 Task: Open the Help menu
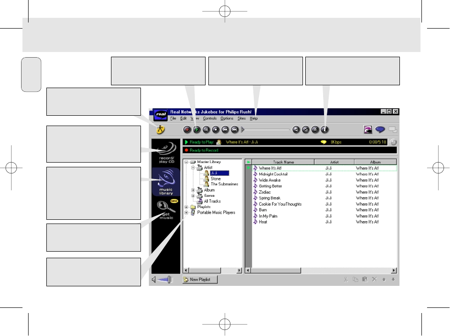(254, 118)
